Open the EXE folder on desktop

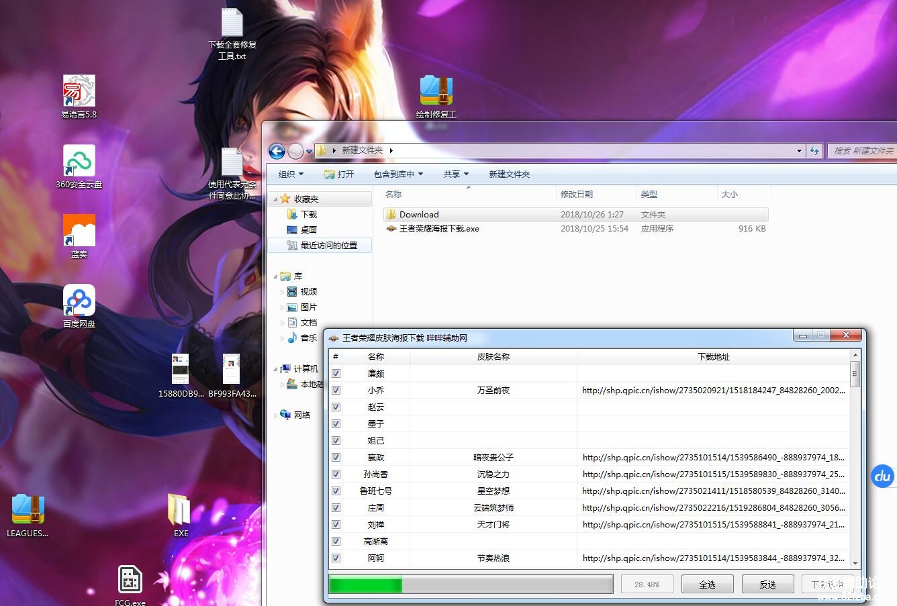pyautogui.click(x=180, y=511)
